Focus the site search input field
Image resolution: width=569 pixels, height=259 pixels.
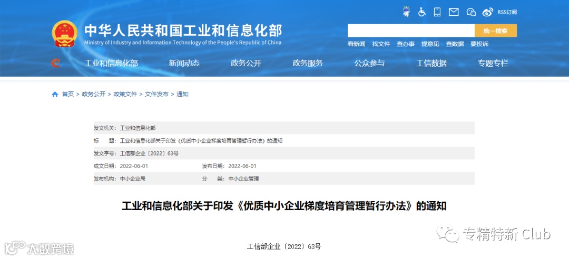pyautogui.click(x=411, y=31)
